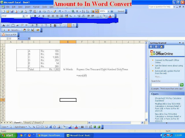This screenshot has width=185, height=138.
Task: Toggle Italic formatting
Action: tap(39, 16)
